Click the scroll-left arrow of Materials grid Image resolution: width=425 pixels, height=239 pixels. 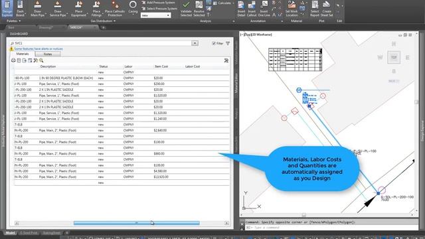(x=17, y=223)
